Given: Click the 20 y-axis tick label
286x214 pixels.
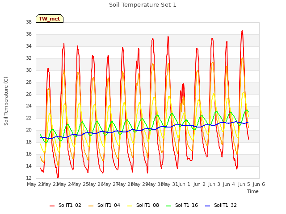Looking at the screenshot, I should pyautogui.click(x=29, y=130).
